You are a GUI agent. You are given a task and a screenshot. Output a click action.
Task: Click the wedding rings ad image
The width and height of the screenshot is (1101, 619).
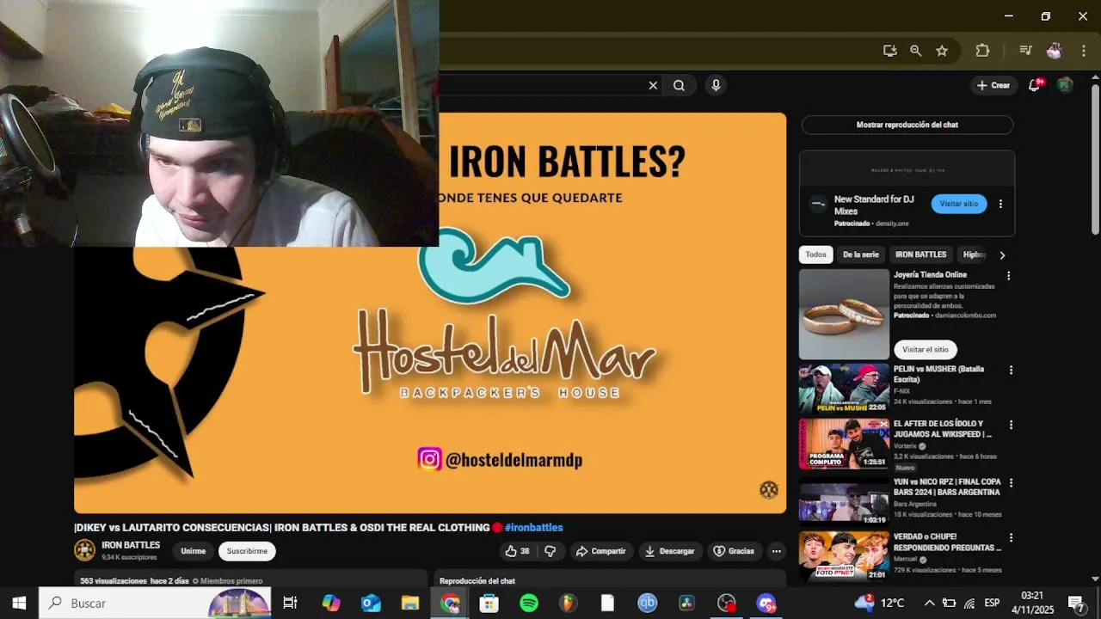(844, 314)
